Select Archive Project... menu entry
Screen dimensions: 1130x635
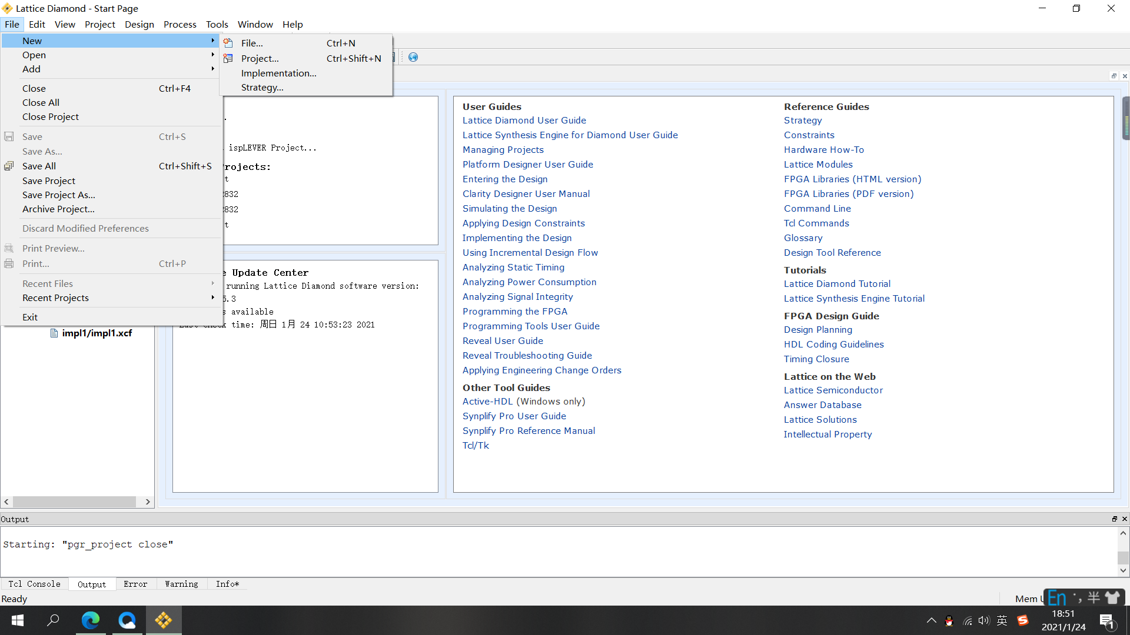point(58,209)
